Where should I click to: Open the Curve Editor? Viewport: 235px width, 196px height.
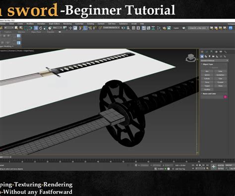click(148, 28)
